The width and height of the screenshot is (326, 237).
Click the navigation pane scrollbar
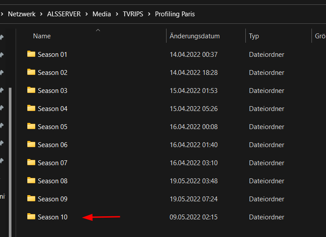tap(10, 162)
